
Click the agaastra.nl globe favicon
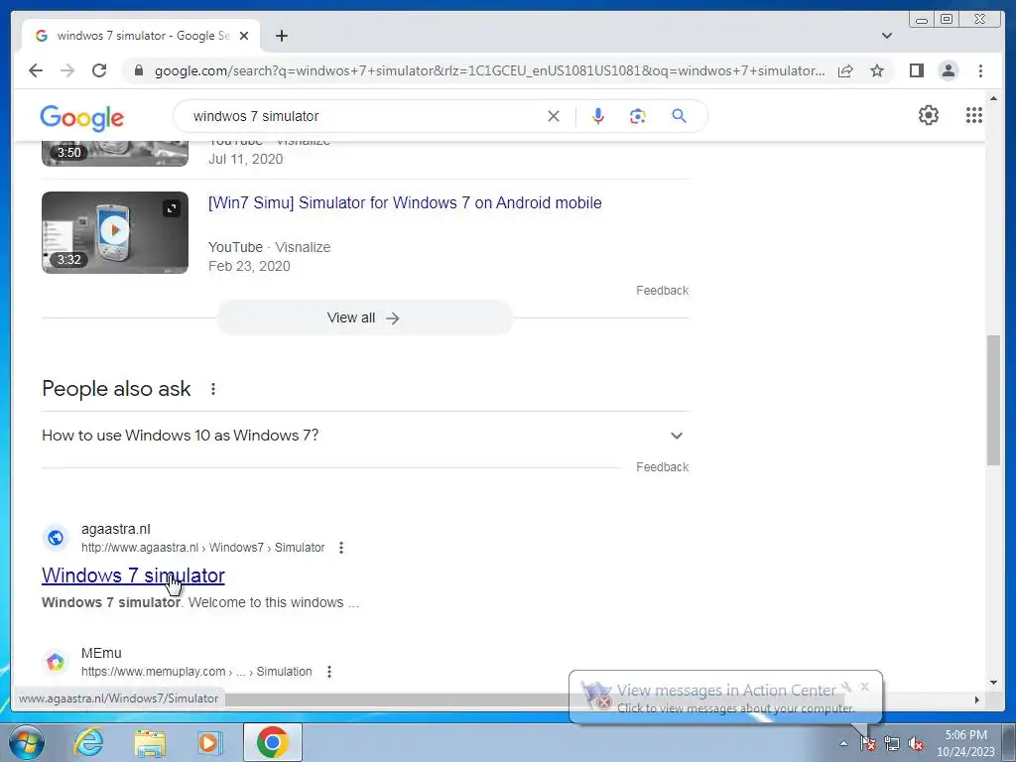click(56, 538)
